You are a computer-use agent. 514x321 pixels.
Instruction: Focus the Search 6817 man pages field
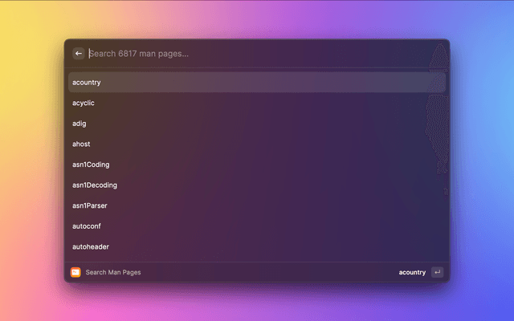(x=257, y=54)
